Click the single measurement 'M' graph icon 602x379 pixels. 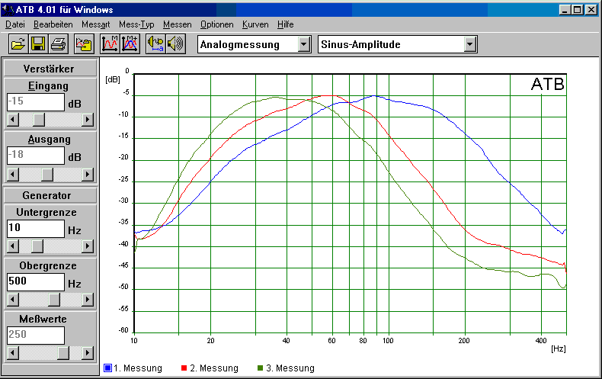point(110,44)
